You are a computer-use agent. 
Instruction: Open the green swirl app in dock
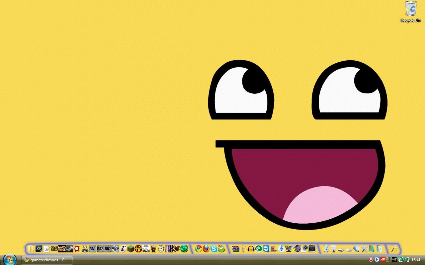259,248
